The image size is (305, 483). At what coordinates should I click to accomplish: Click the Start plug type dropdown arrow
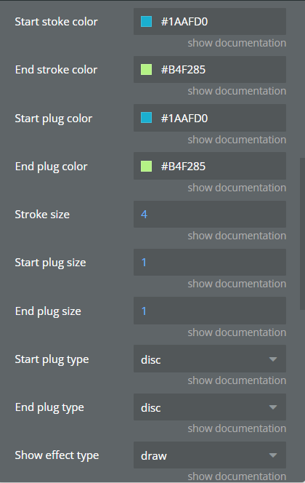point(273,359)
